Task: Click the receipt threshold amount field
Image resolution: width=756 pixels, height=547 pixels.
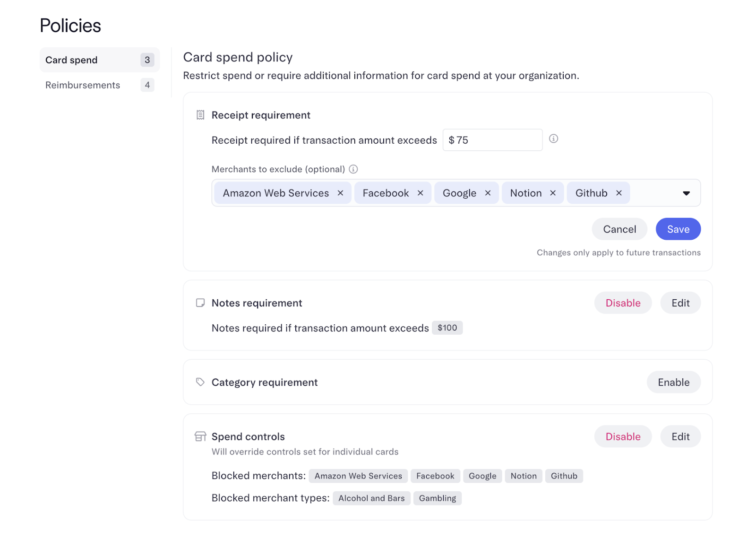Action: (492, 139)
